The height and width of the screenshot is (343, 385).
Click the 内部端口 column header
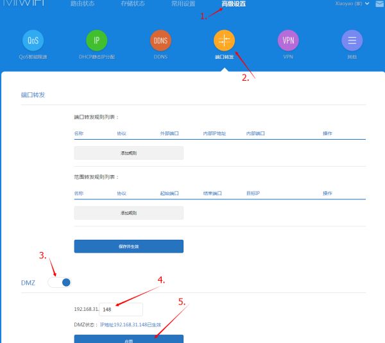255,133
